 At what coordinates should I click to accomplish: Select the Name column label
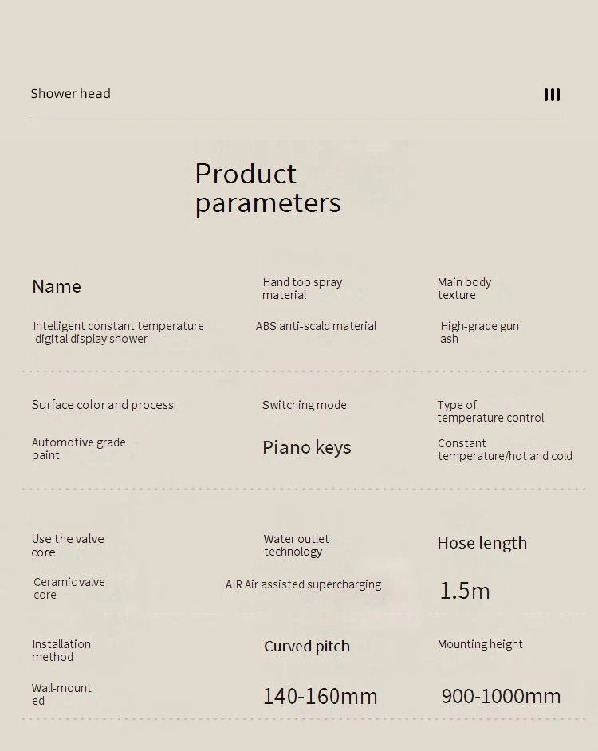click(x=57, y=286)
